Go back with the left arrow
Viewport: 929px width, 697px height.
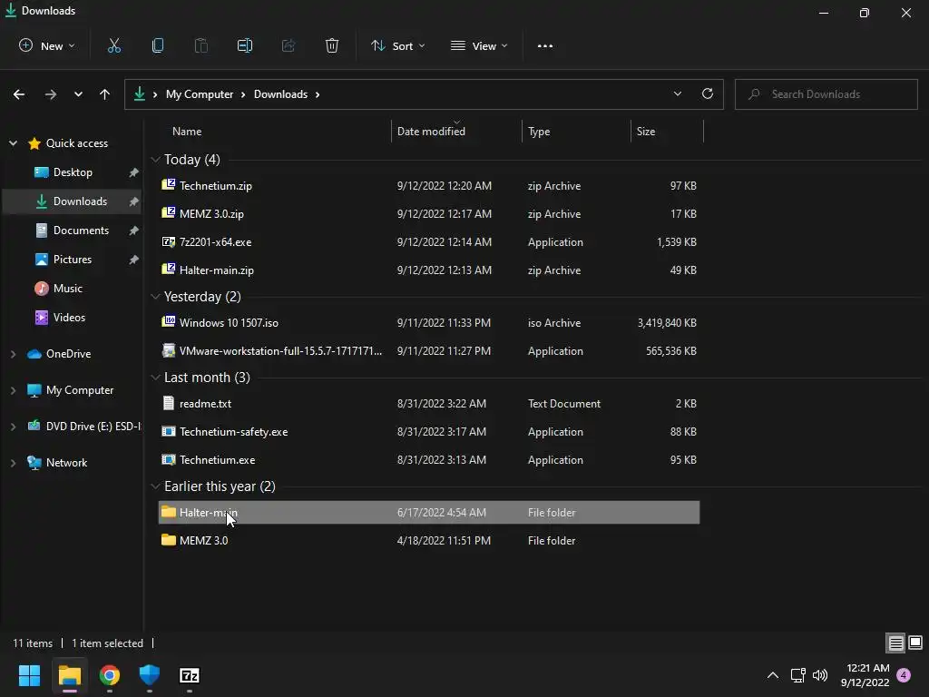tap(19, 94)
